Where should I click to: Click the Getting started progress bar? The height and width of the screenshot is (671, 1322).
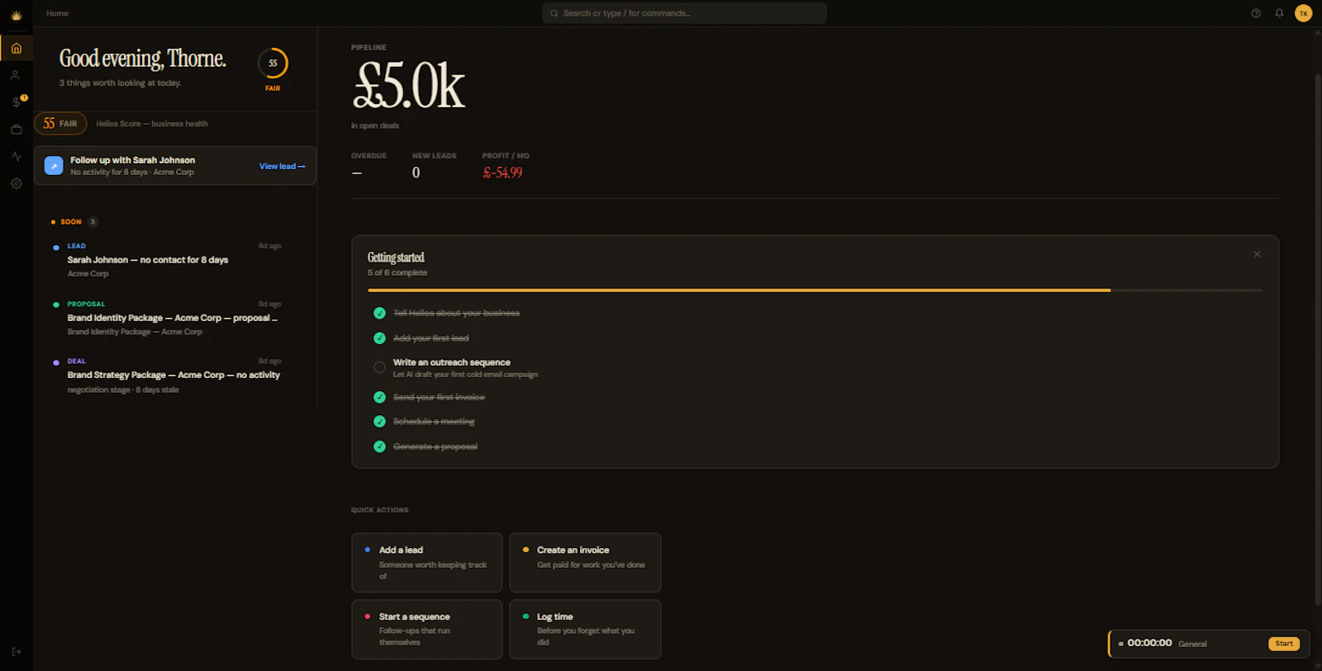click(x=815, y=291)
